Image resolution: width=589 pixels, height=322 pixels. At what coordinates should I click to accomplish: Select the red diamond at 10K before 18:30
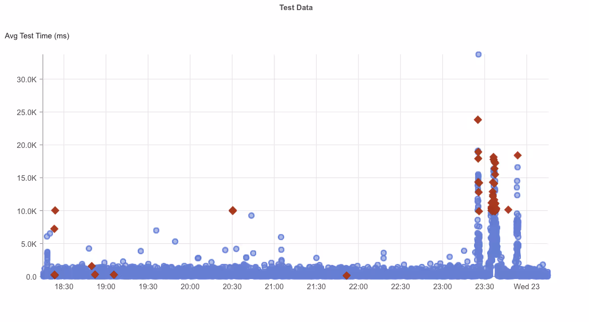[x=55, y=210]
